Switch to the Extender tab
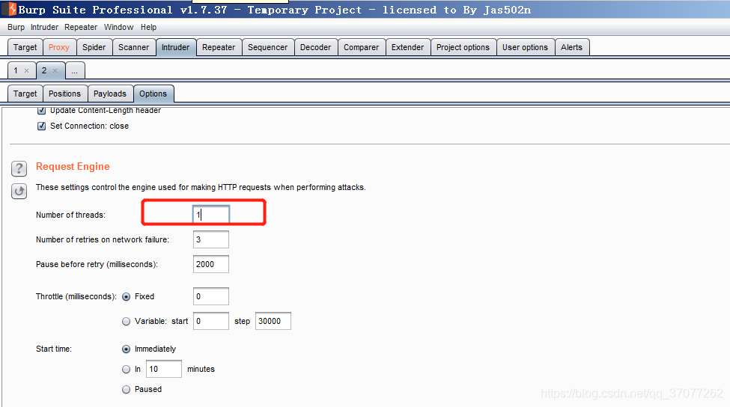The width and height of the screenshot is (730, 407). pyautogui.click(x=408, y=47)
